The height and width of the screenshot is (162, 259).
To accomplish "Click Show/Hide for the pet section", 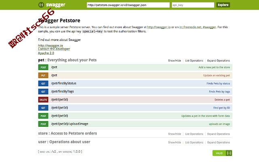I will 174,61.
